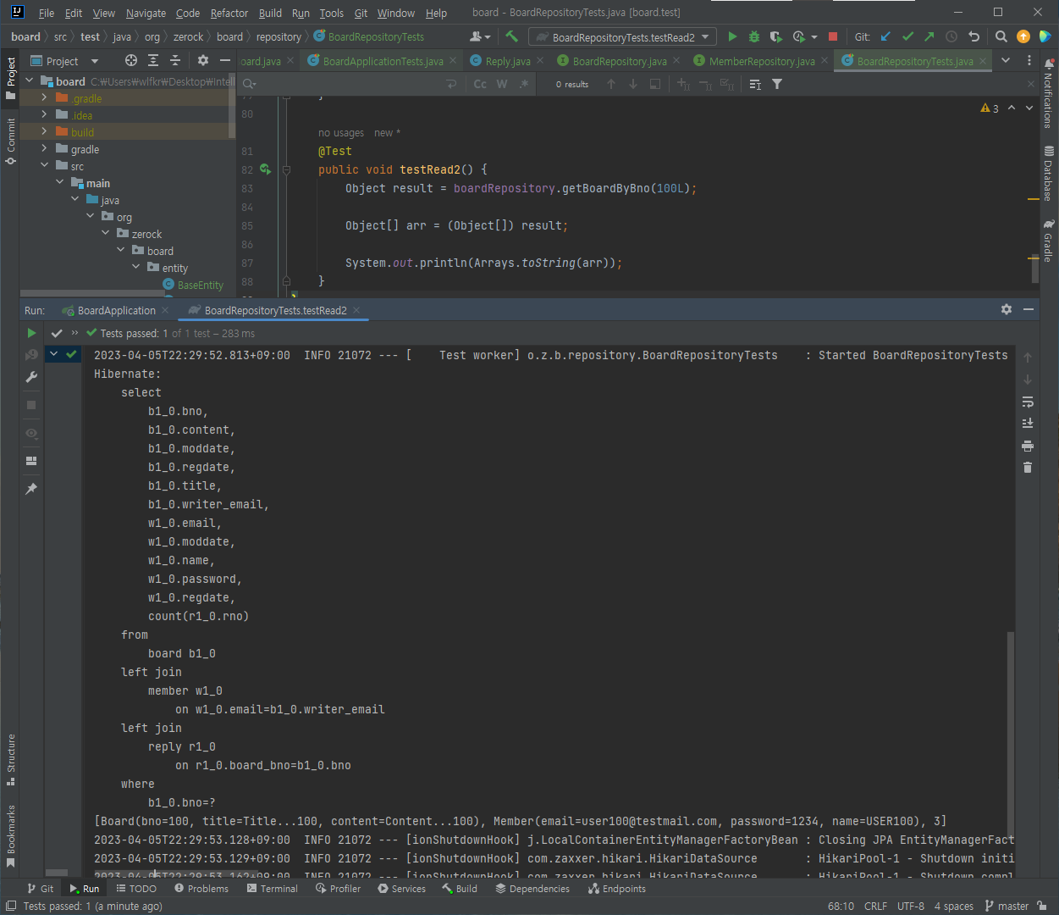Open Search Everywhere magnifier
The width and height of the screenshot is (1059, 915).
click(1001, 36)
